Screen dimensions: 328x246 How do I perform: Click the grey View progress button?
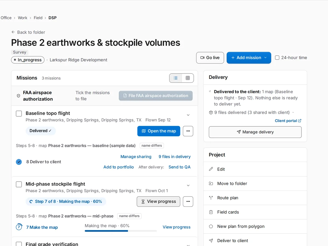click(158, 201)
